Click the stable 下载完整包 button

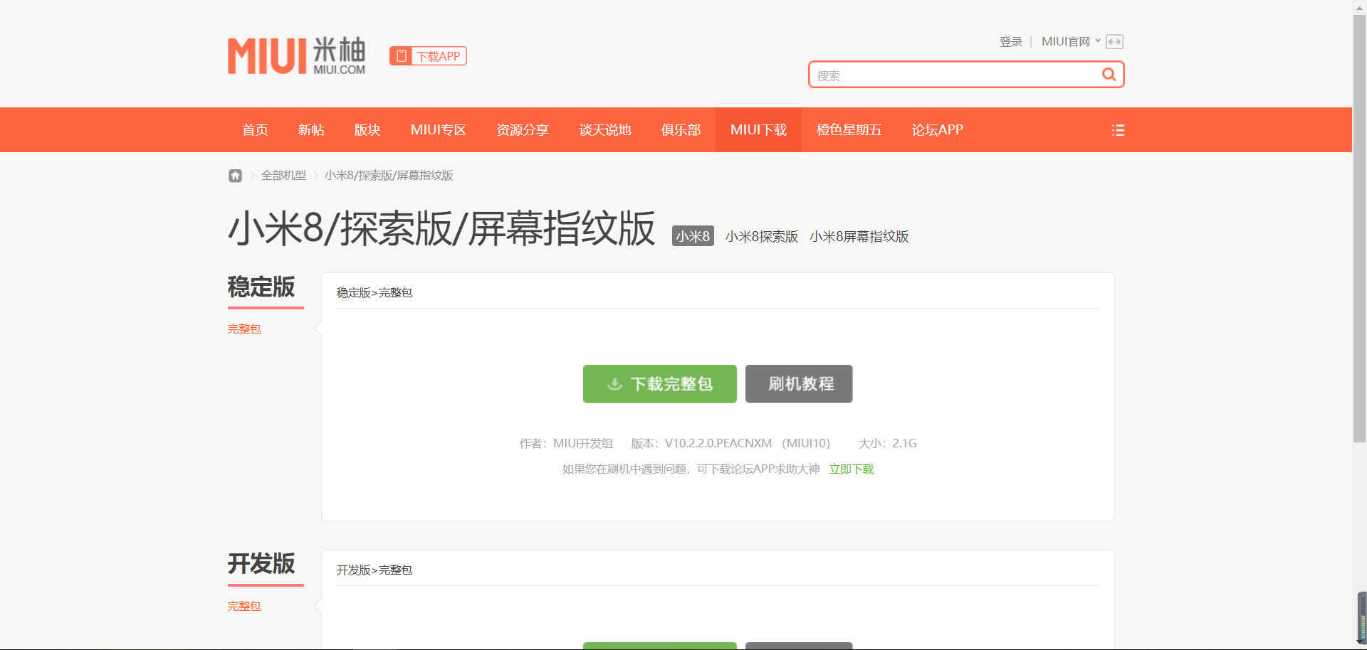660,384
